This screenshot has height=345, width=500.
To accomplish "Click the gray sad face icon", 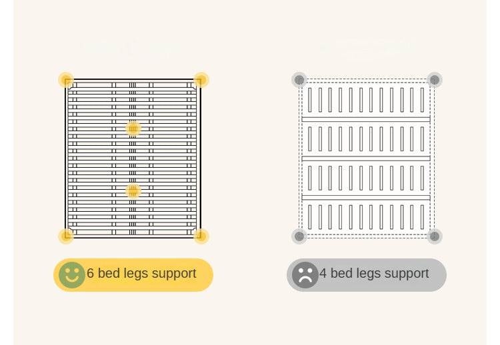I will 305,274.
